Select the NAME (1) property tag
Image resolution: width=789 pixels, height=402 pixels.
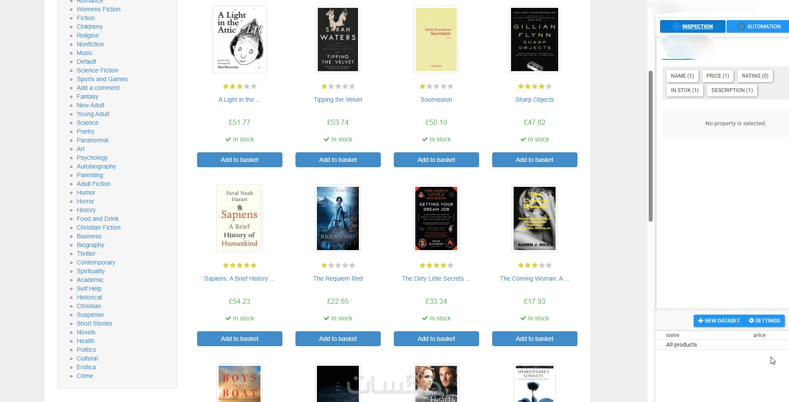coord(682,76)
